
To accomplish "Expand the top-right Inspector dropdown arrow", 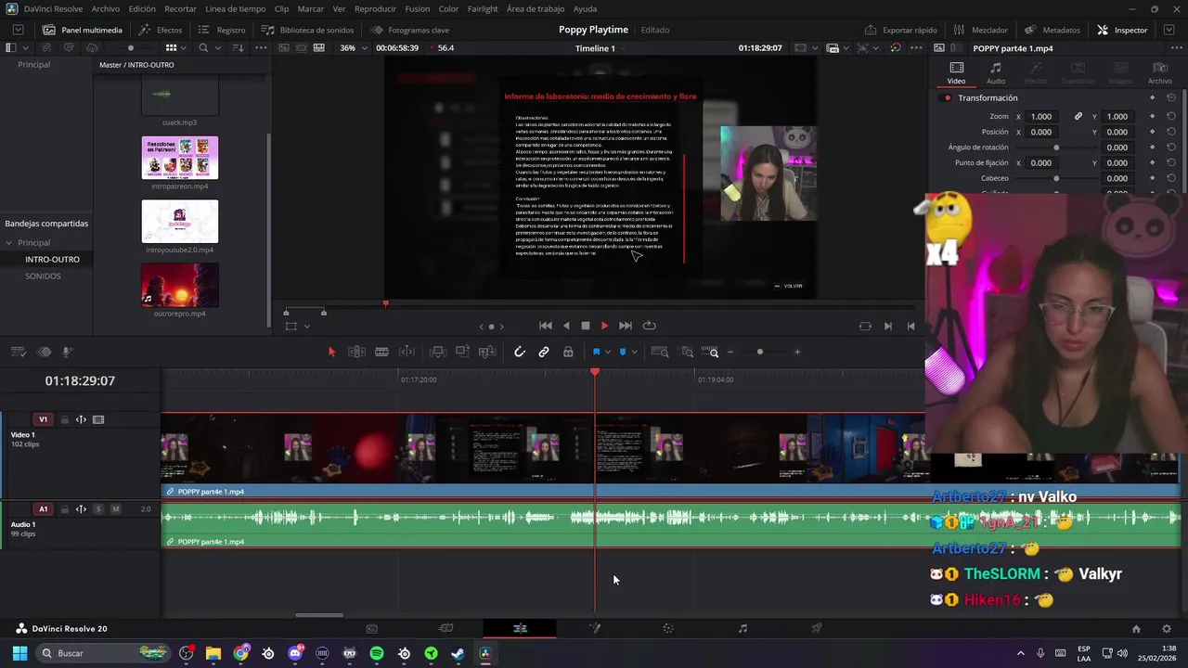I will click(x=1168, y=30).
